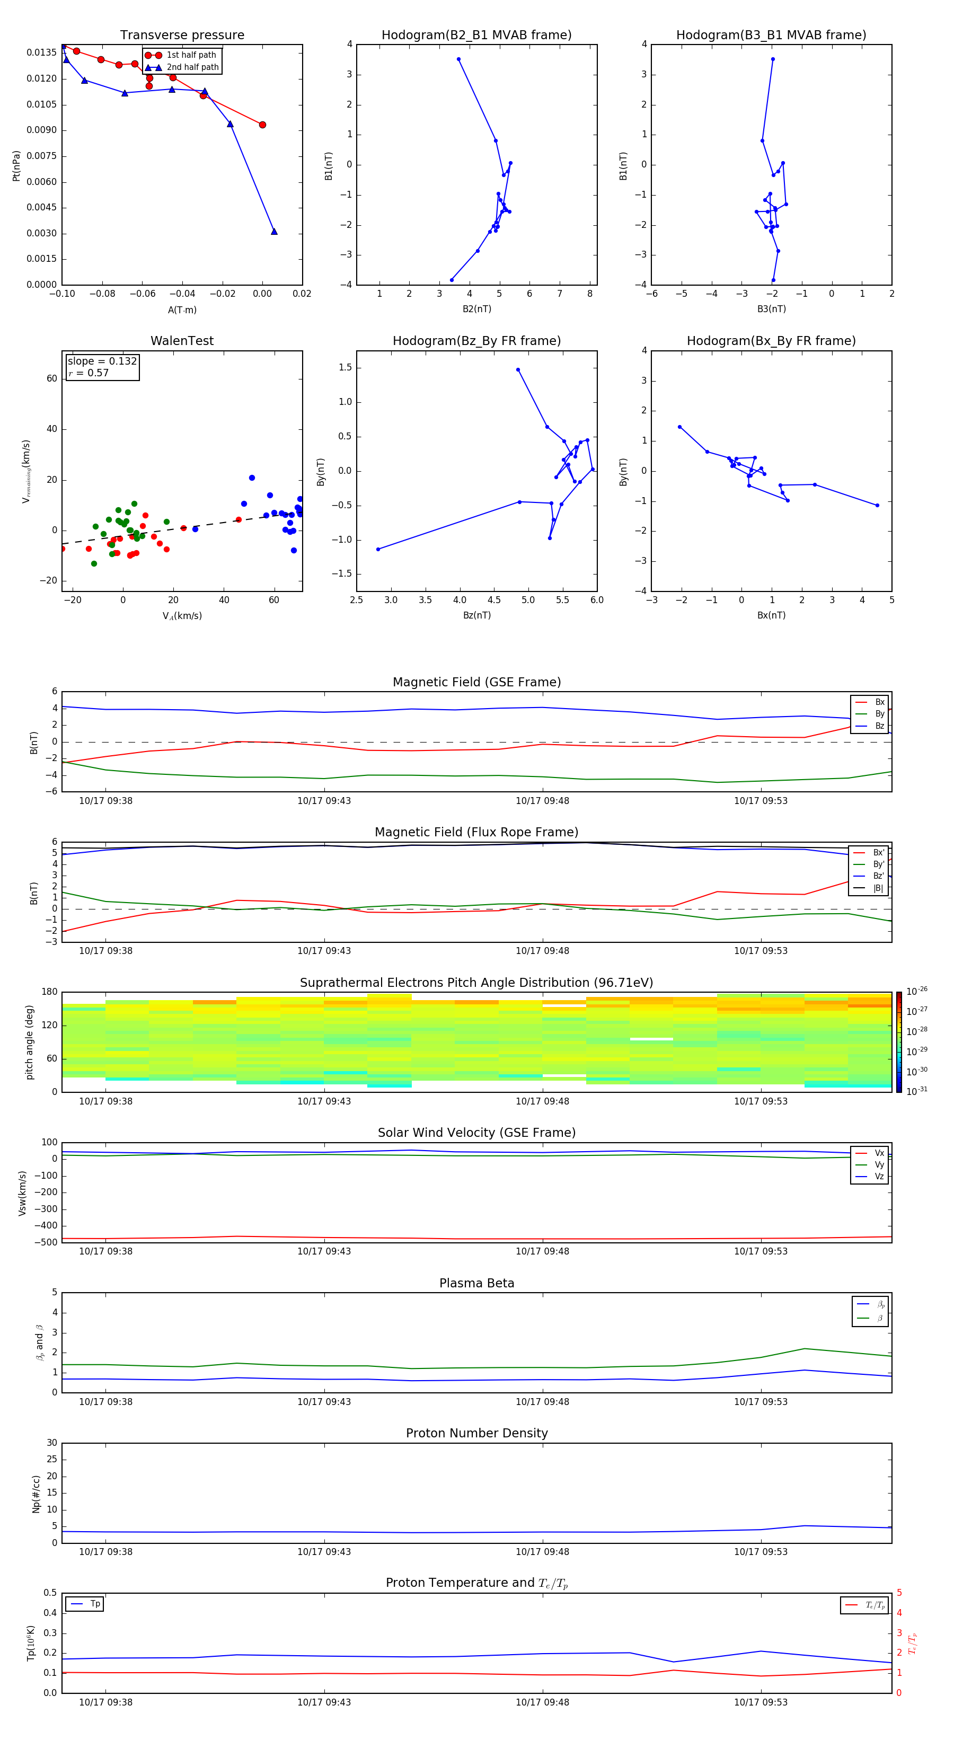
Task: Click "10/17 09:38" tick under GSE magnetic field
Action: point(106,800)
